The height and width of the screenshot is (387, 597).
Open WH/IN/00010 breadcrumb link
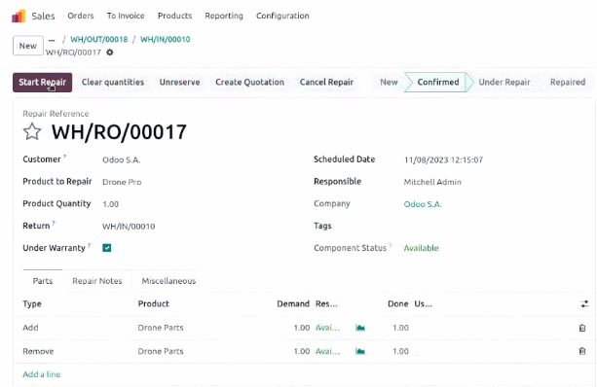(166, 40)
